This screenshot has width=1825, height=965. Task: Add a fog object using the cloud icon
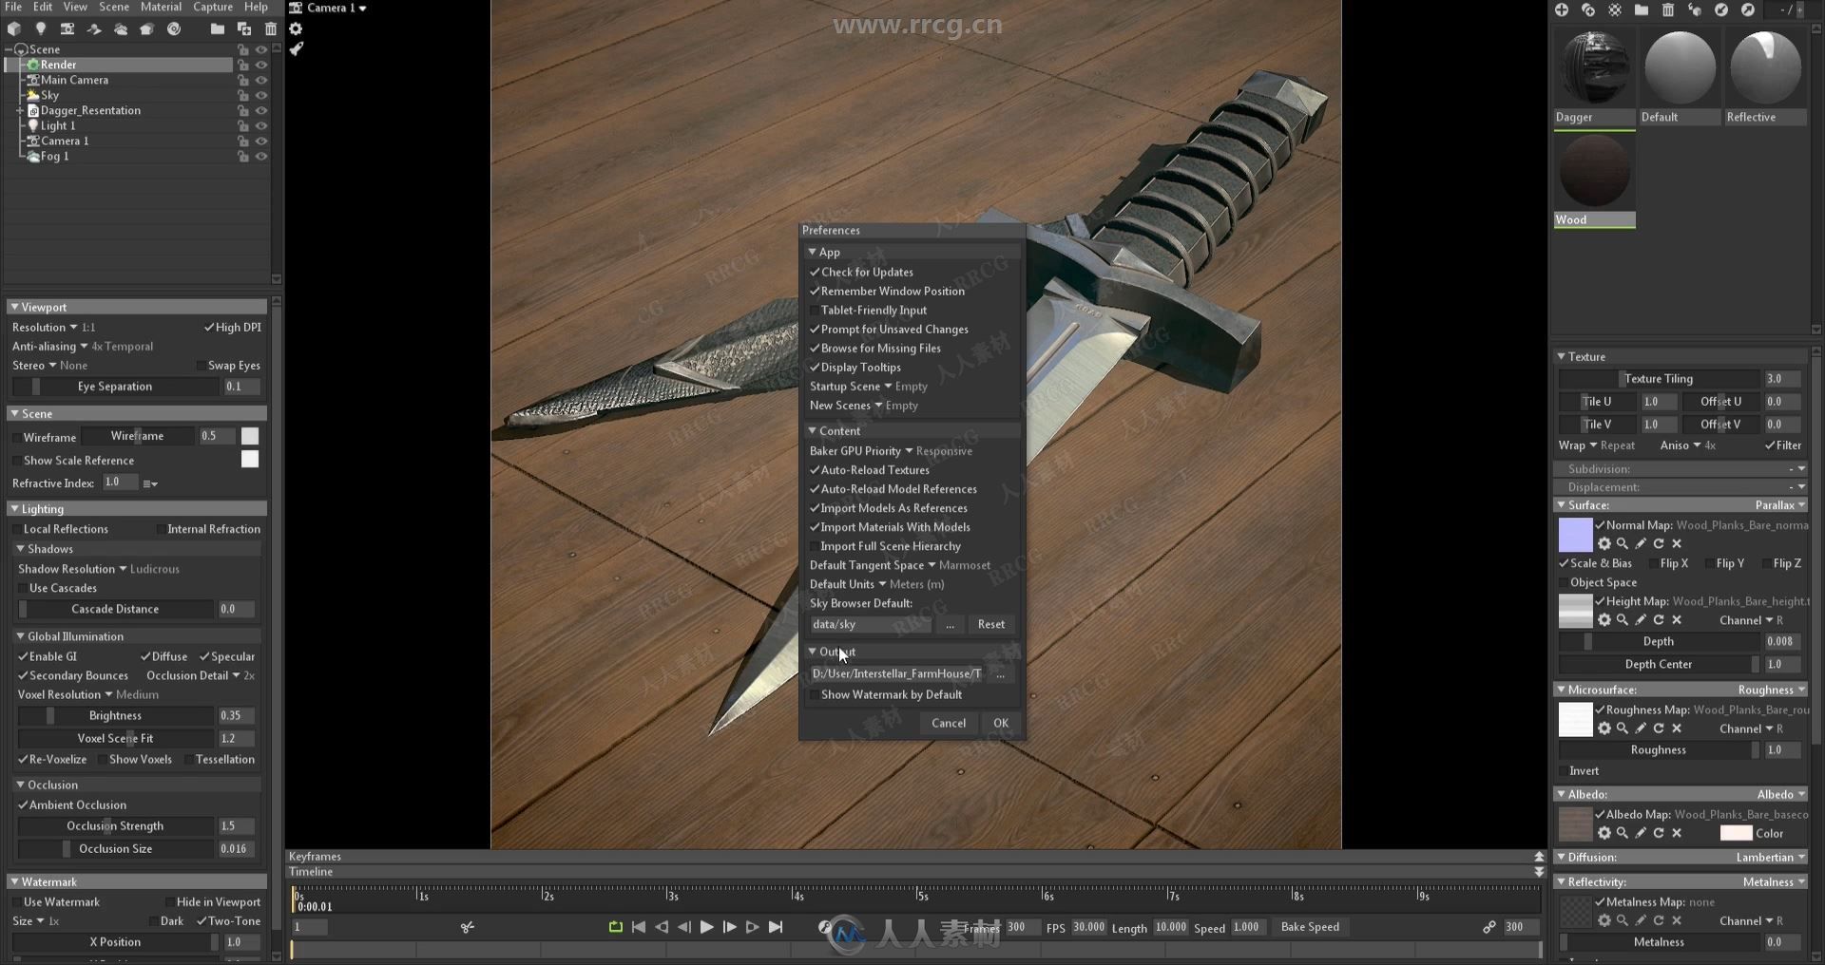coord(121,29)
